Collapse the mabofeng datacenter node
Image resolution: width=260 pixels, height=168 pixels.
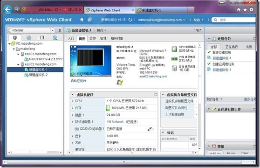(x=14, y=49)
